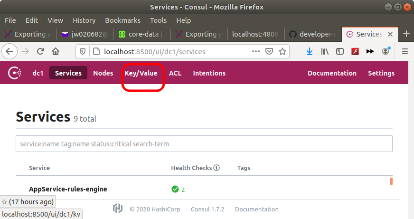Click the HashiCorp logo in footer
The width and height of the screenshot is (414, 219).
click(x=118, y=209)
